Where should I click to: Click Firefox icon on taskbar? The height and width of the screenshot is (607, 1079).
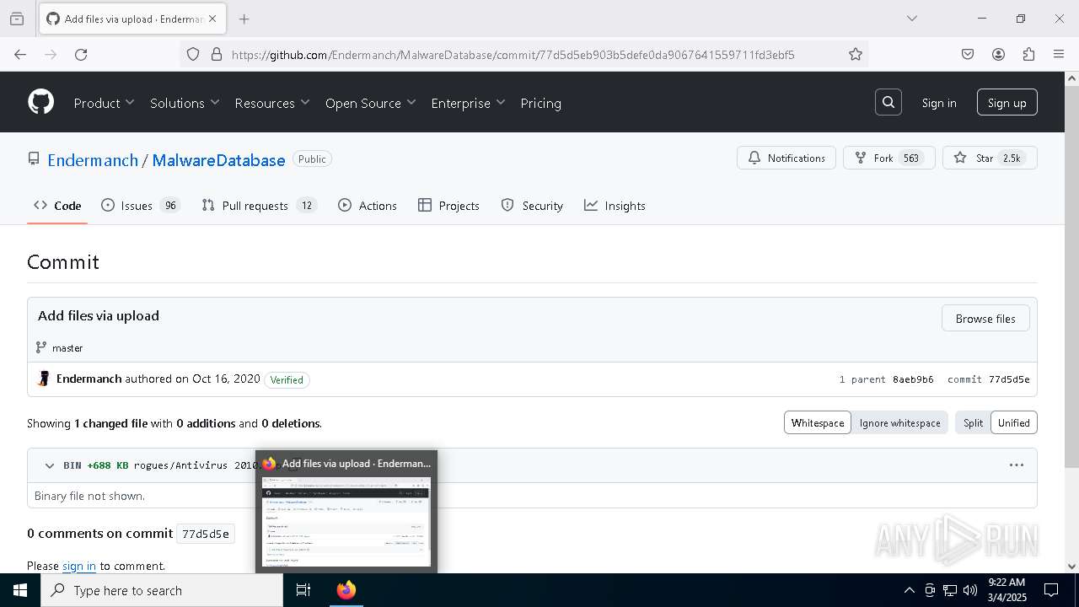pos(346,590)
